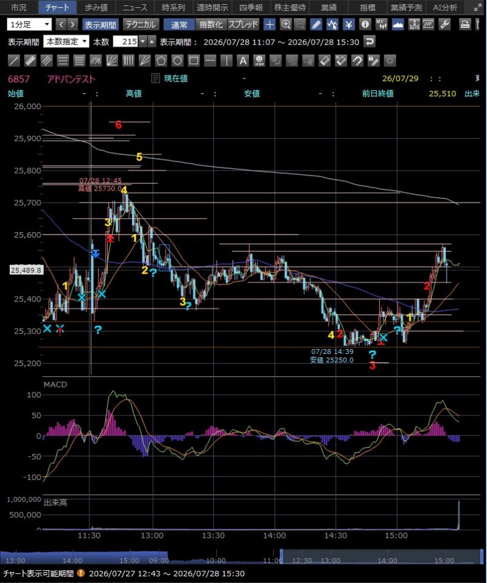Click the MACD panel label
Screen dimensions: 487x583
click(55, 384)
